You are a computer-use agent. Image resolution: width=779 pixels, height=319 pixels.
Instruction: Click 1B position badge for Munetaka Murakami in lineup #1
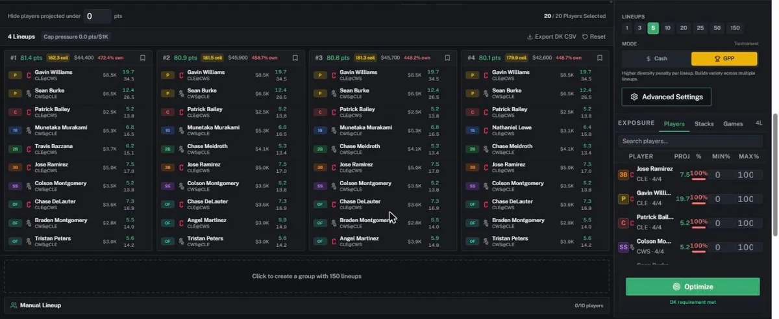pyautogui.click(x=16, y=131)
